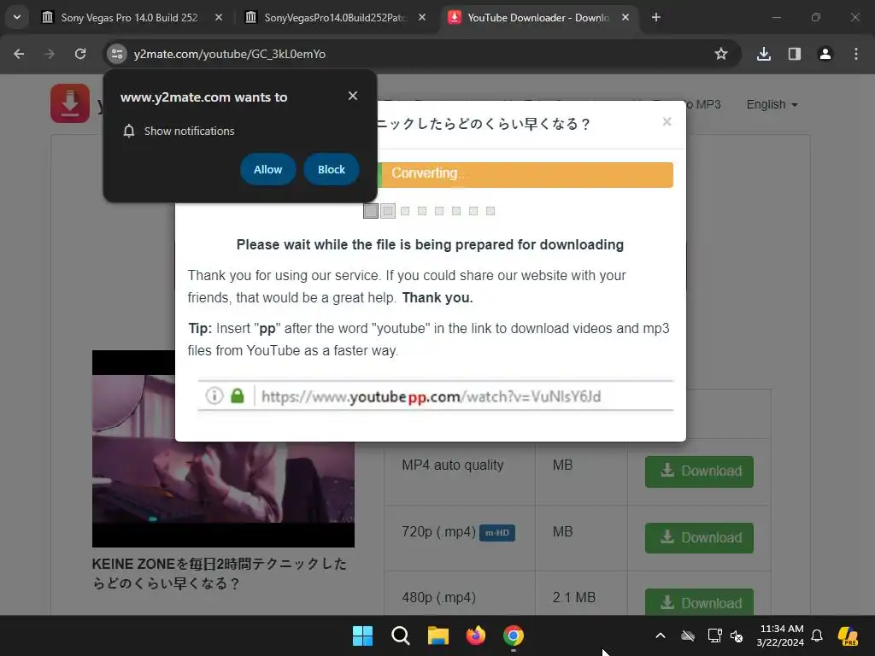
Task: Click the '480p (.mp4)' row label
Action: point(438,597)
